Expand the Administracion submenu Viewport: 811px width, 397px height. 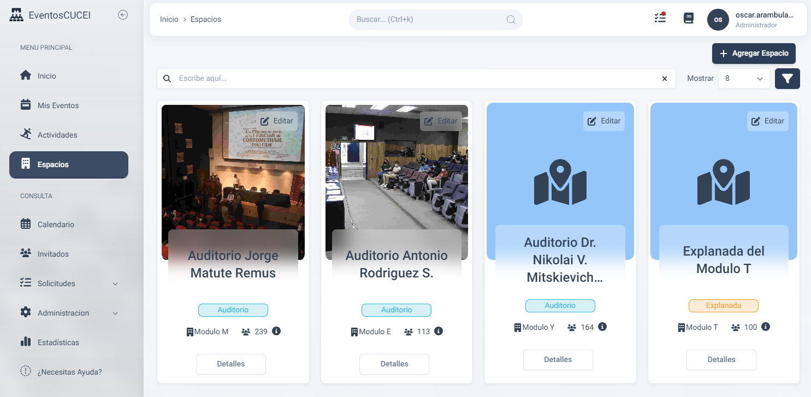tap(115, 313)
